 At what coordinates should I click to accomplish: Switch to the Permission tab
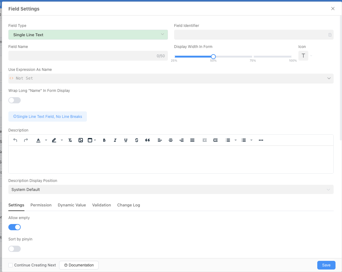(x=41, y=205)
